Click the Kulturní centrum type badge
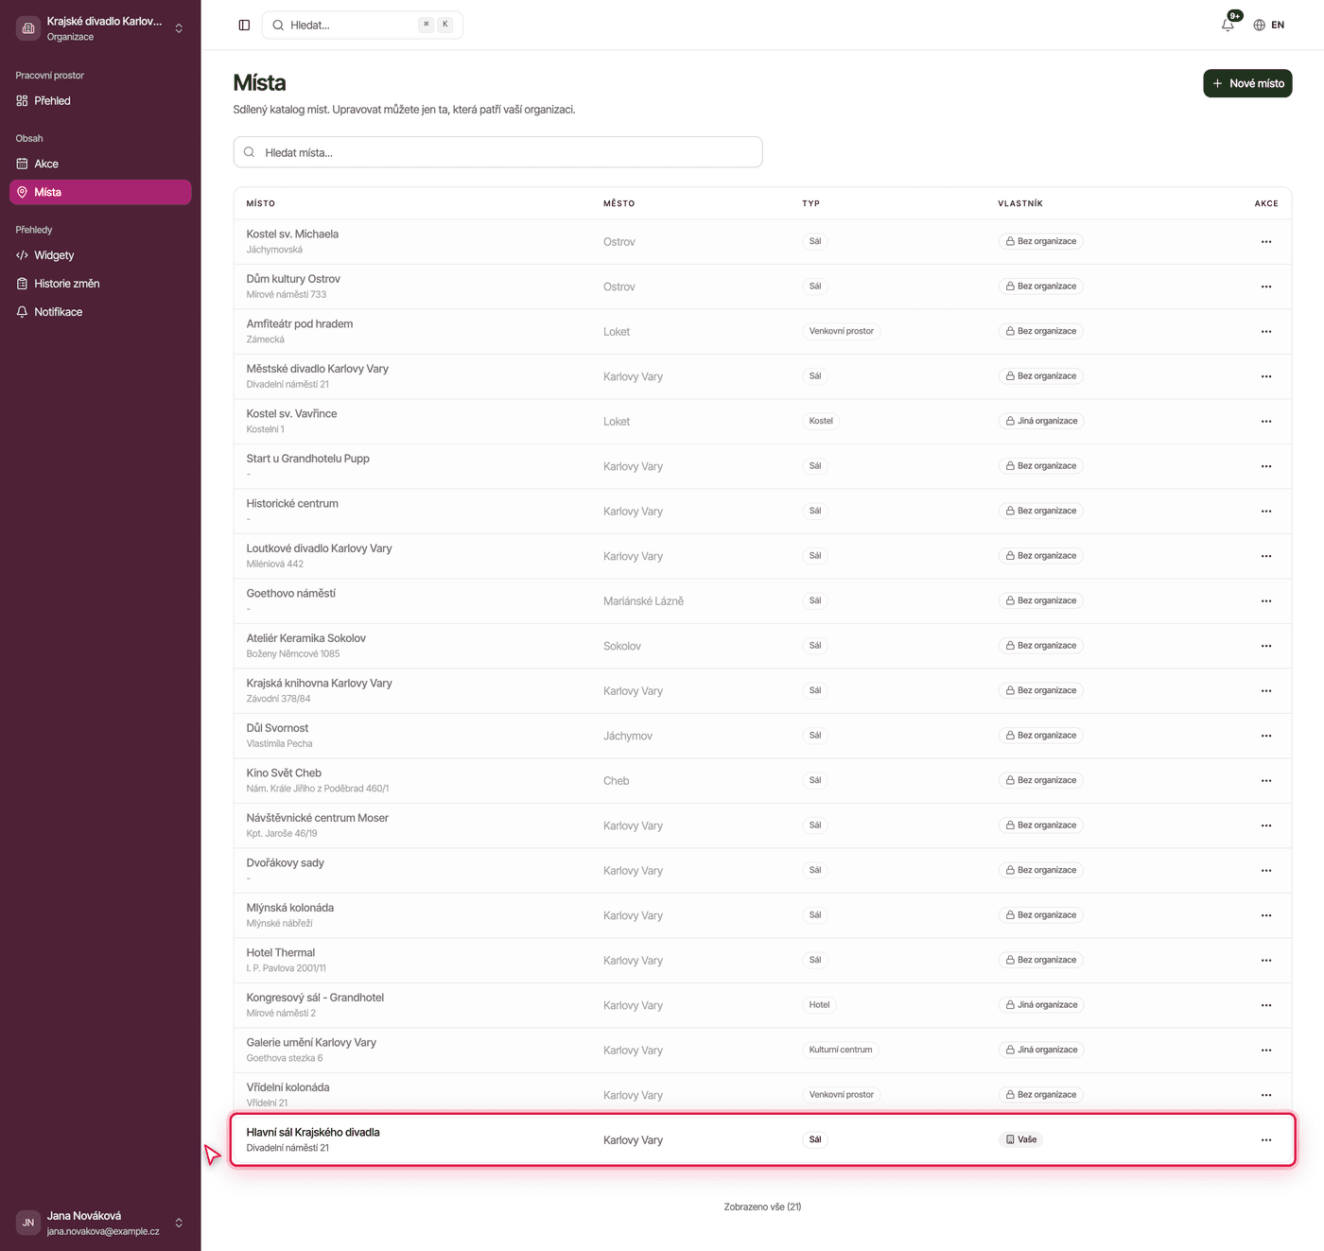The height and width of the screenshot is (1251, 1324). (841, 1050)
